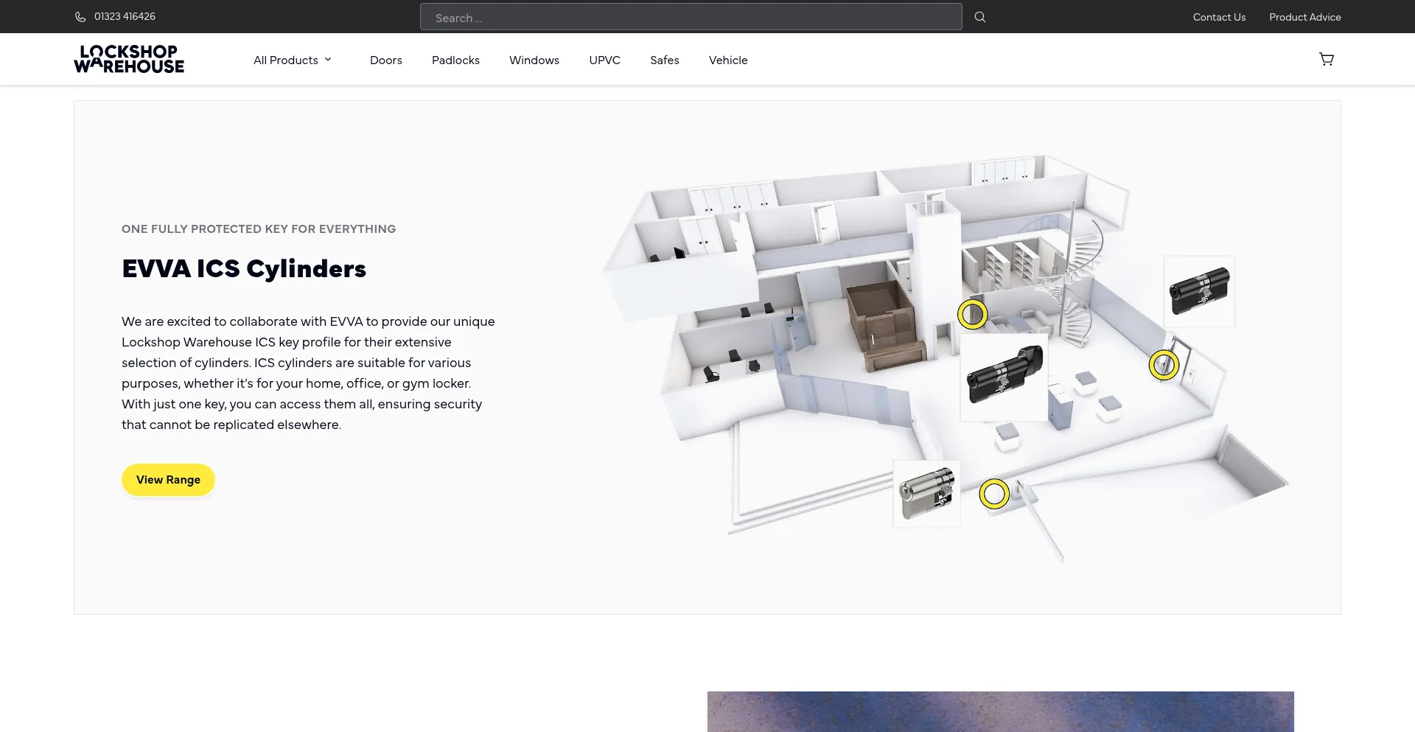Click the chevron beside All Products
Viewport: 1415px width, 732px height.
click(x=328, y=60)
